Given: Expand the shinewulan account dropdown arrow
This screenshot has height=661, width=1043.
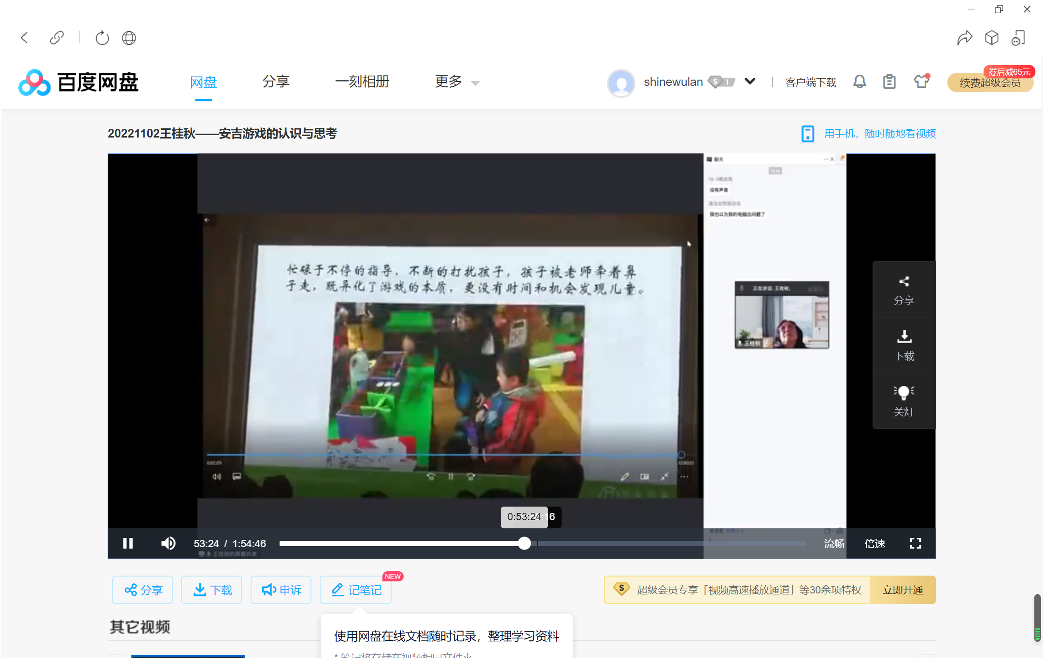Looking at the screenshot, I should tap(750, 81).
